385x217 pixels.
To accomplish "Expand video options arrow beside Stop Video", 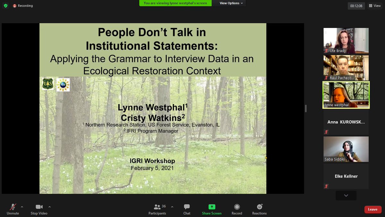I will (49, 207).
